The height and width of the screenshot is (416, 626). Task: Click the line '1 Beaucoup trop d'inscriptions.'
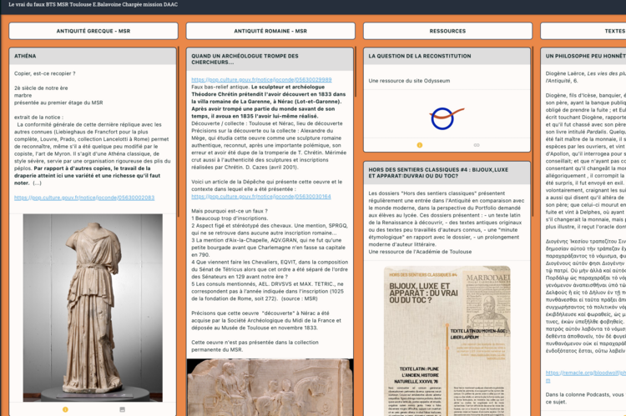tap(230, 218)
